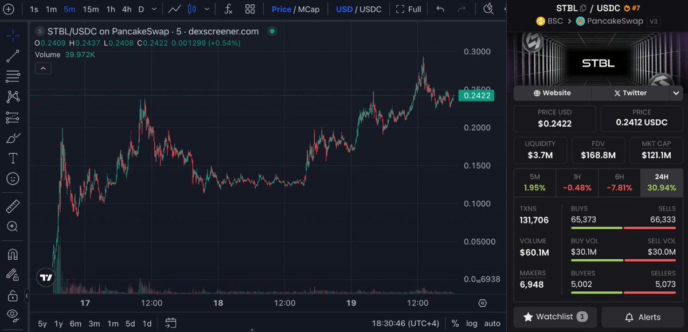Select the trend line drawing tool
The width and height of the screenshot is (688, 332).
13,56
